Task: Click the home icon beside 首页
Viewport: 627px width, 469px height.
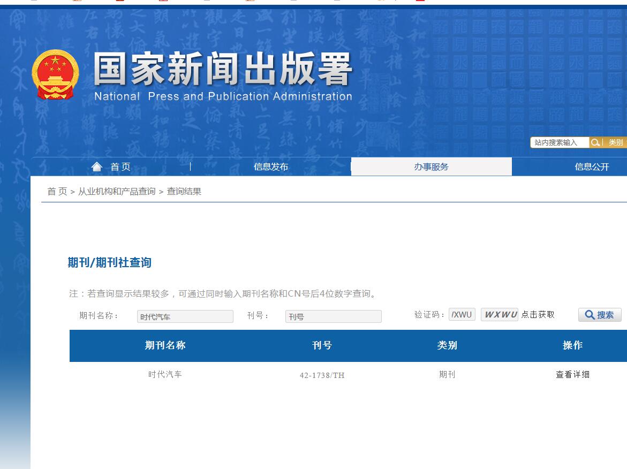Action: (97, 167)
